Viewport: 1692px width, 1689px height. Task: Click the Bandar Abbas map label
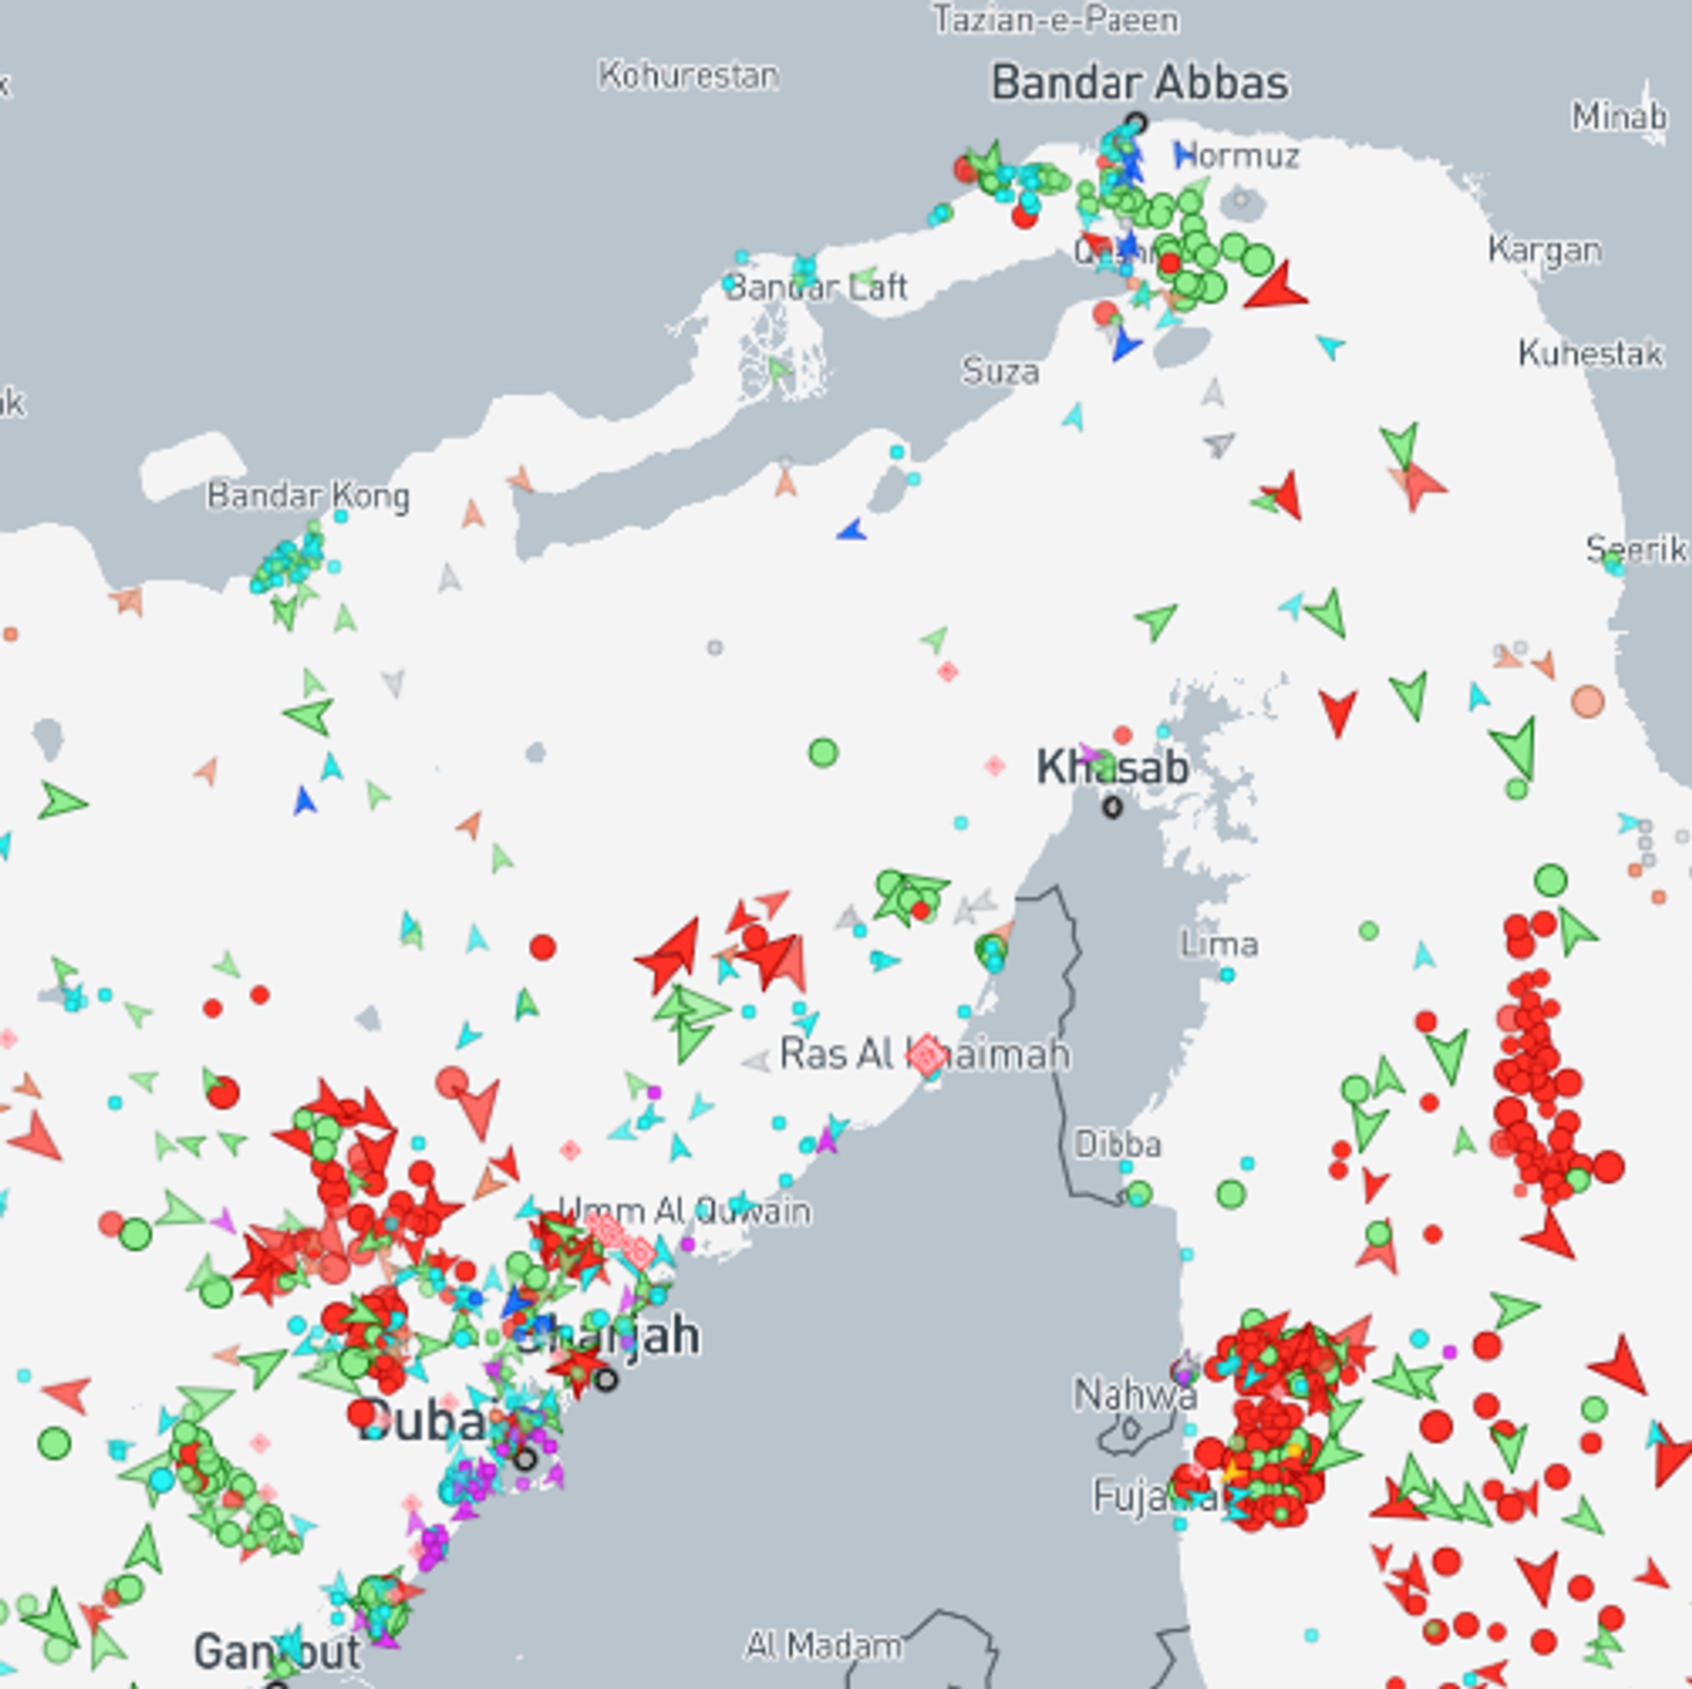[1139, 84]
